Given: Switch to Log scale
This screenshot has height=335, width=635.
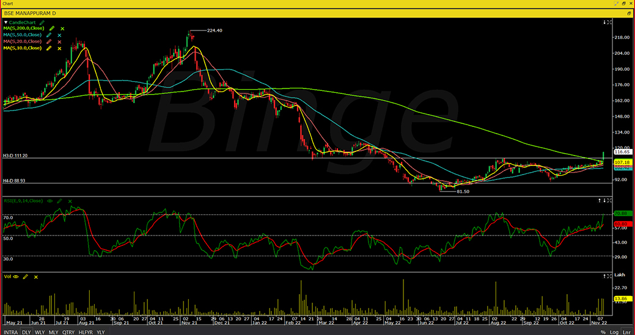Looking at the screenshot, I should point(614,332).
